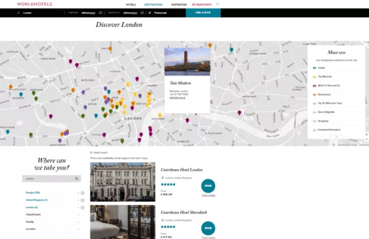Toggle Hotels eye icon in Must sees
This screenshot has width=369, height=239.
[314, 68]
